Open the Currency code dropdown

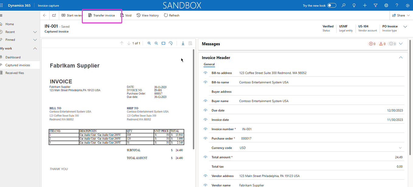(x=401, y=147)
